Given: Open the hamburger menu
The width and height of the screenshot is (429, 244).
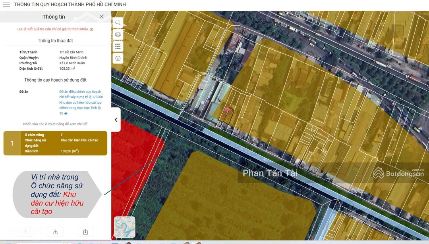Looking at the screenshot, I should pyautogui.click(x=6, y=5).
